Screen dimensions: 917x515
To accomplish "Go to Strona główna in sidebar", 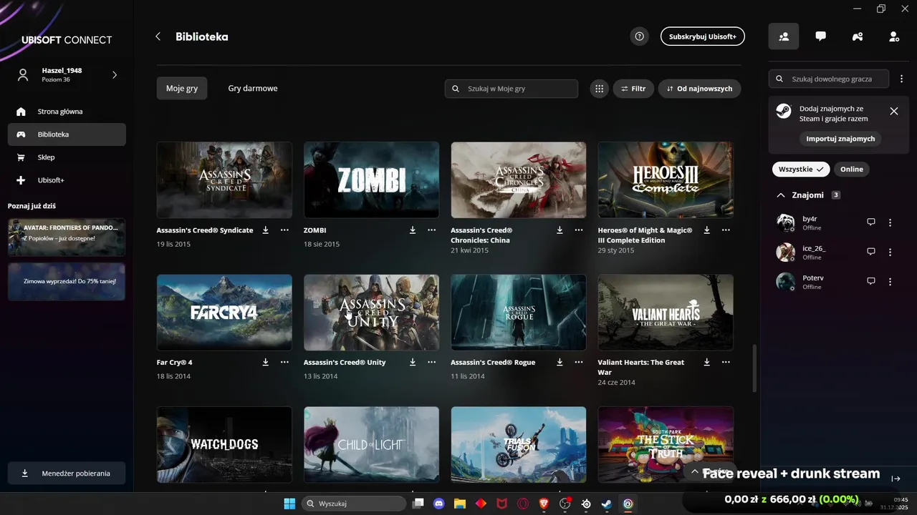I will [67, 112].
